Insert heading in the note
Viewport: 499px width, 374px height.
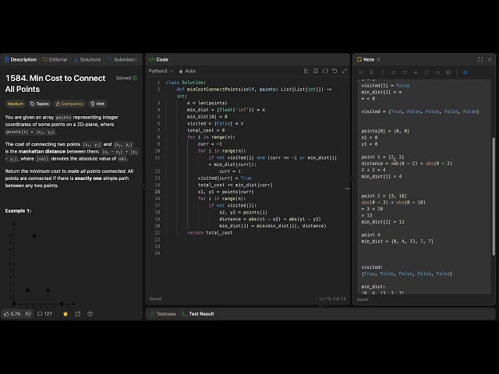coord(361,72)
